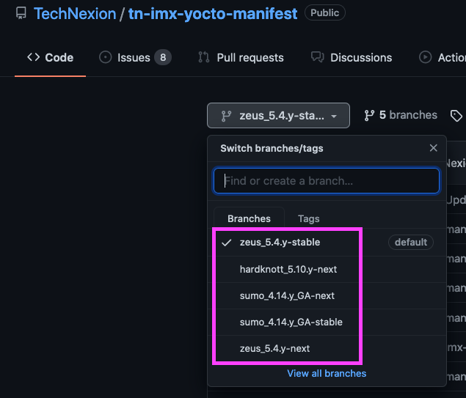Click the branch icon in the selector button
The height and width of the screenshot is (398, 466).
tap(226, 116)
